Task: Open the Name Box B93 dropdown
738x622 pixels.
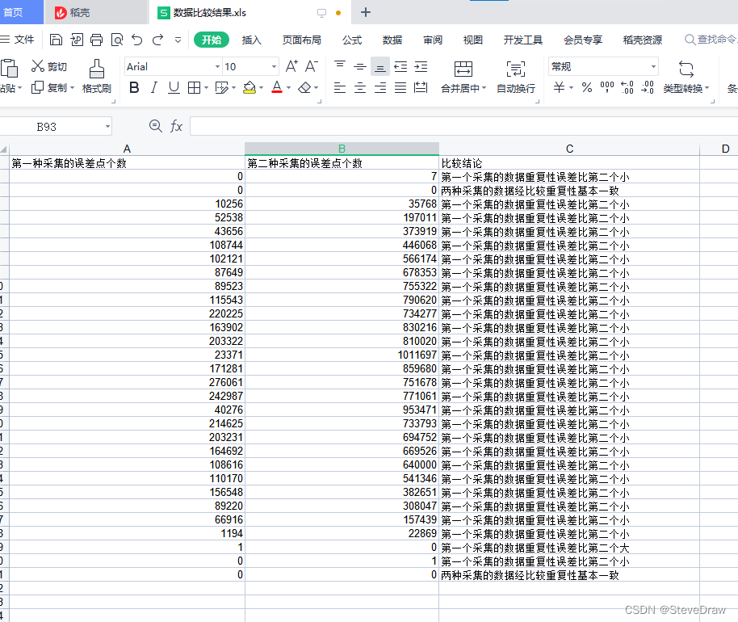Action: click(107, 127)
